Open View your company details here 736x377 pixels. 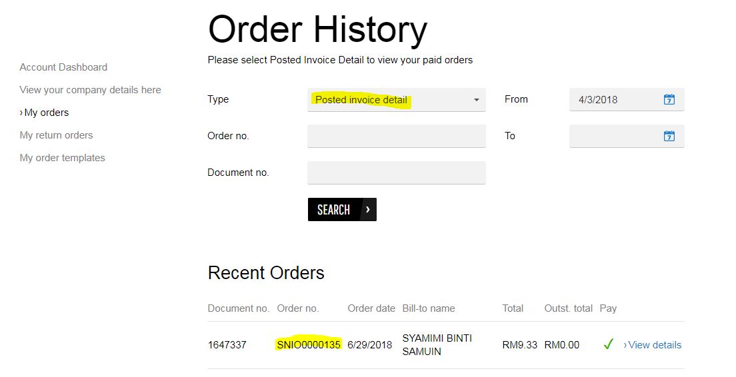pyautogui.click(x=90, y=89)
